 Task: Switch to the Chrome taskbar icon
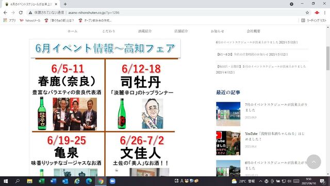[101, 181]
